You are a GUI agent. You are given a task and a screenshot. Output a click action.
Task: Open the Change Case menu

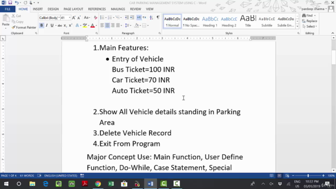(x=87, y=18)
